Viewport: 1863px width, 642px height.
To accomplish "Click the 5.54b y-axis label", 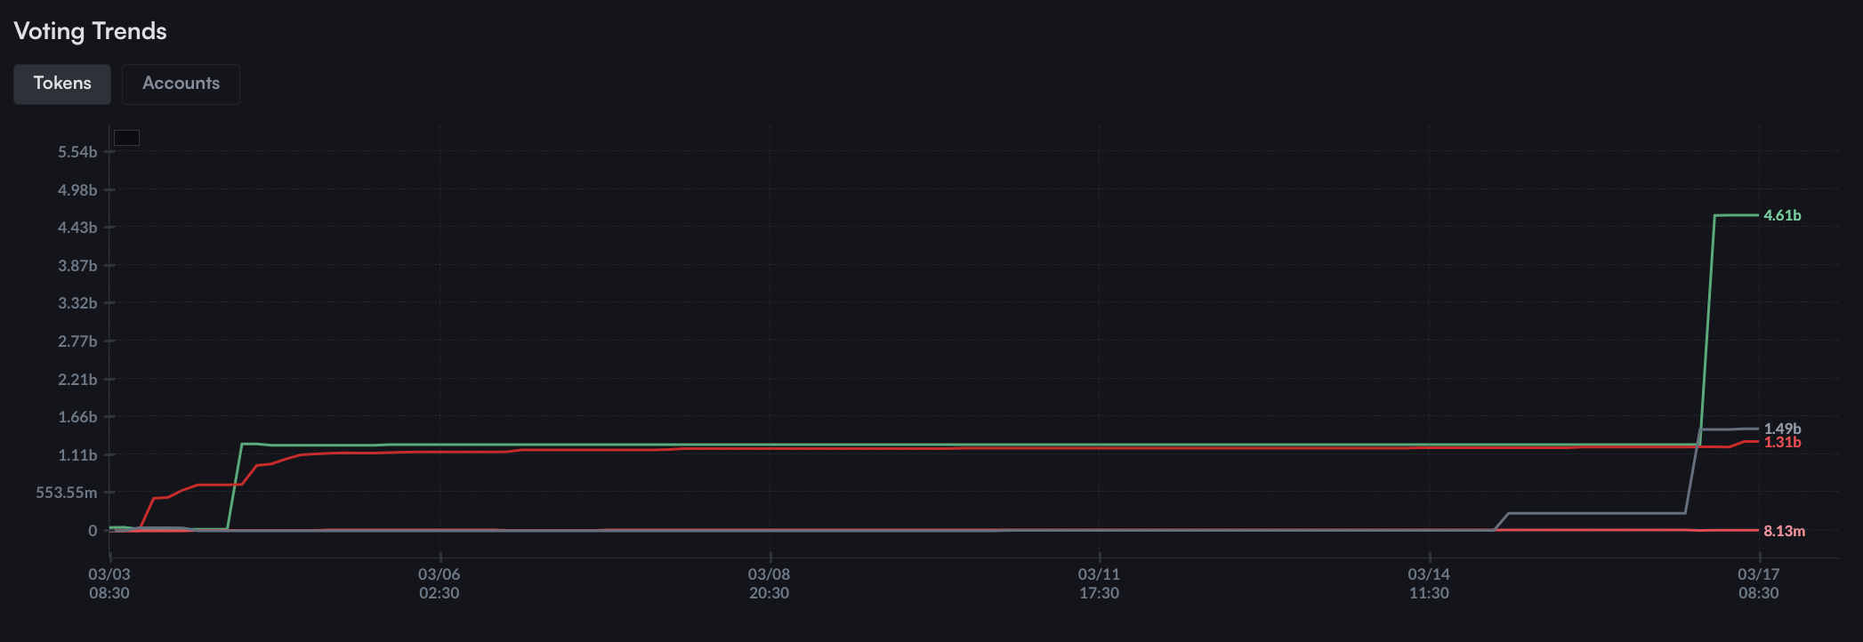I will [77, 152].
